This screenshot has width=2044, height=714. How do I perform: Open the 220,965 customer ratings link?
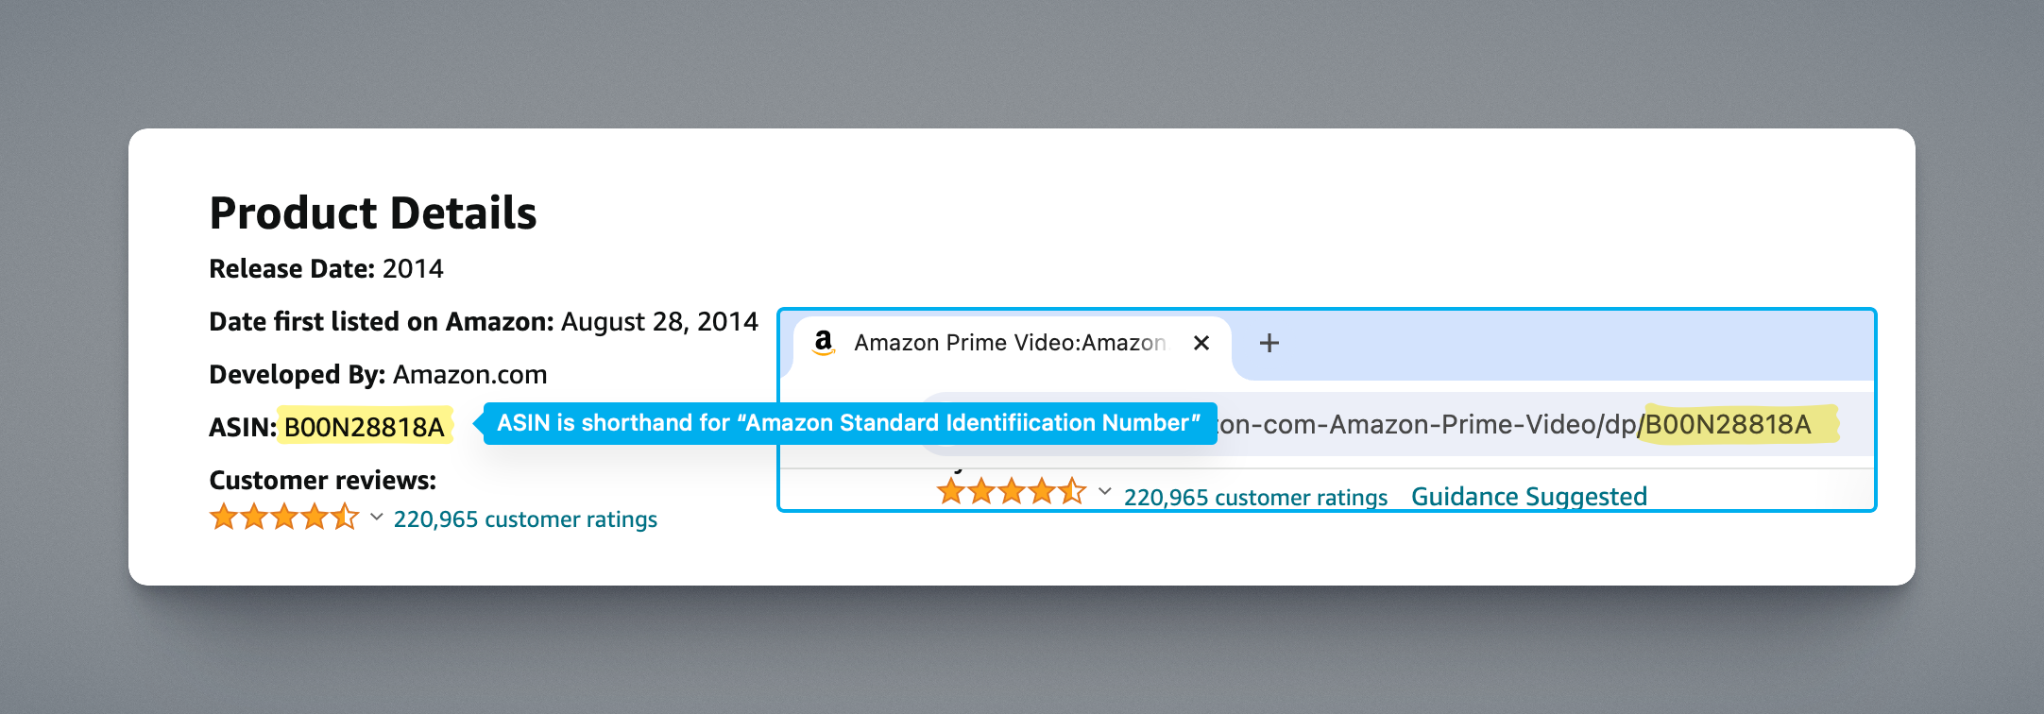tap(525, 518)
